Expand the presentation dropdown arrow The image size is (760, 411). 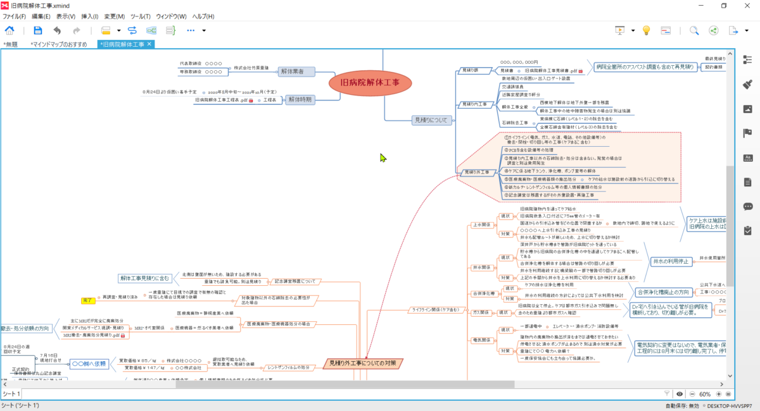coord(631,30)
